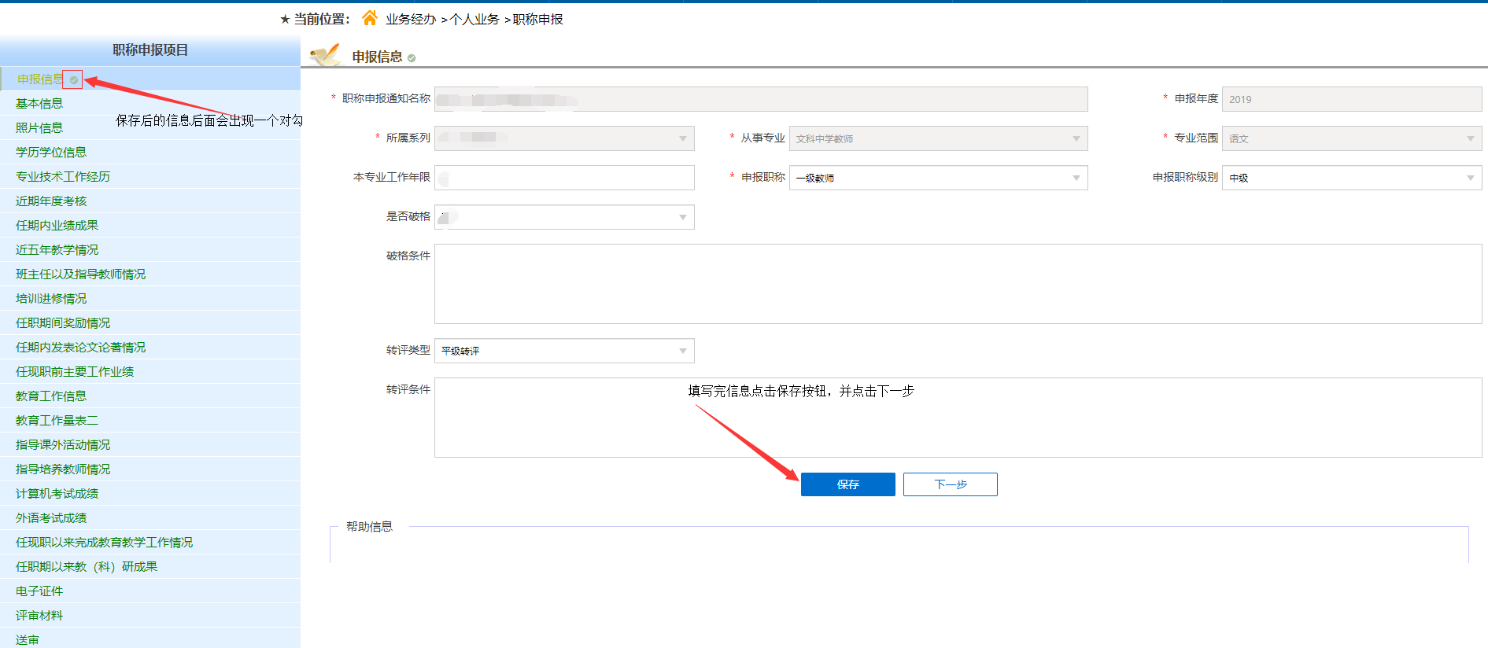1488x648 pixels.
Task: Click green checkmark next to 申报信息 sidebar item
Action: [x=73, y=79]
